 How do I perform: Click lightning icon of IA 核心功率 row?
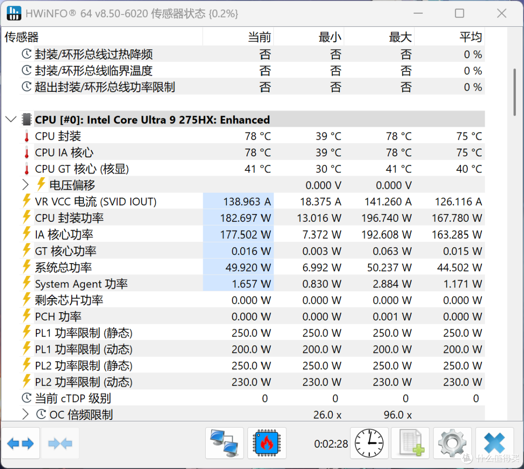pyautogui.click(x=27, y=234)
